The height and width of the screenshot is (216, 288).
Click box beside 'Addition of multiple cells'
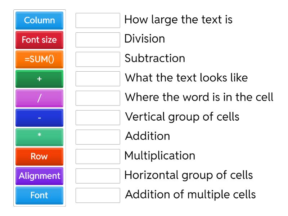98,195
